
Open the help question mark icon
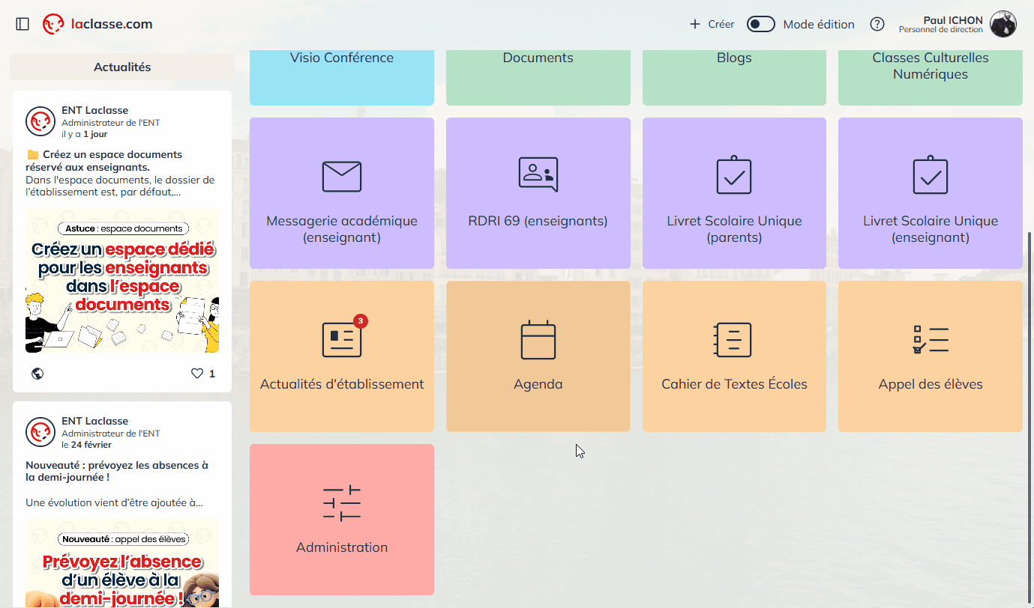pos(877,24)
